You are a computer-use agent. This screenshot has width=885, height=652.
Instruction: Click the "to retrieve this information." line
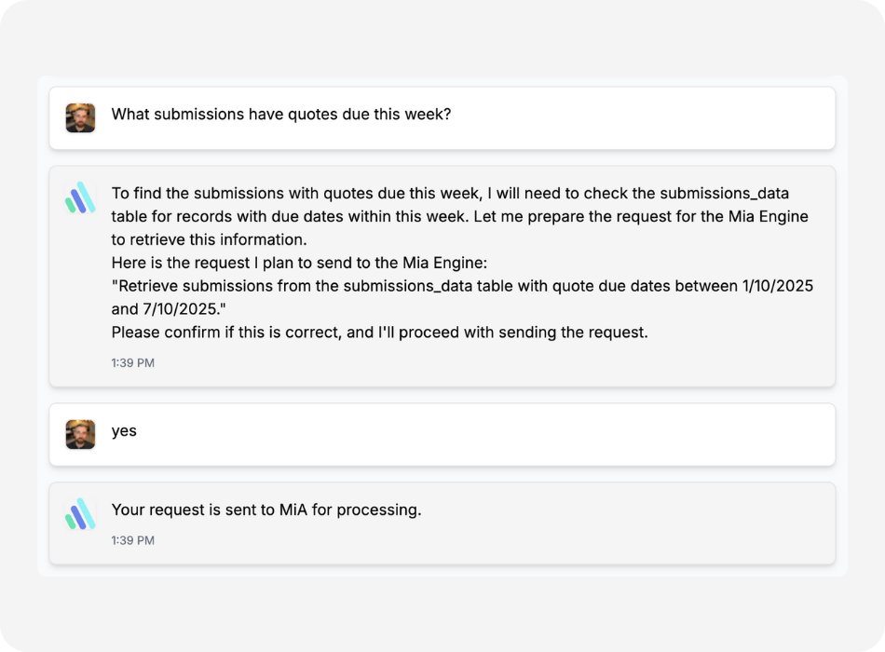[x=209, y=239]
